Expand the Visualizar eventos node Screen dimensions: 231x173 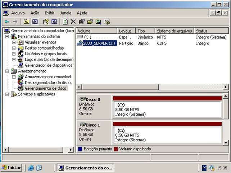pos(14,42)
